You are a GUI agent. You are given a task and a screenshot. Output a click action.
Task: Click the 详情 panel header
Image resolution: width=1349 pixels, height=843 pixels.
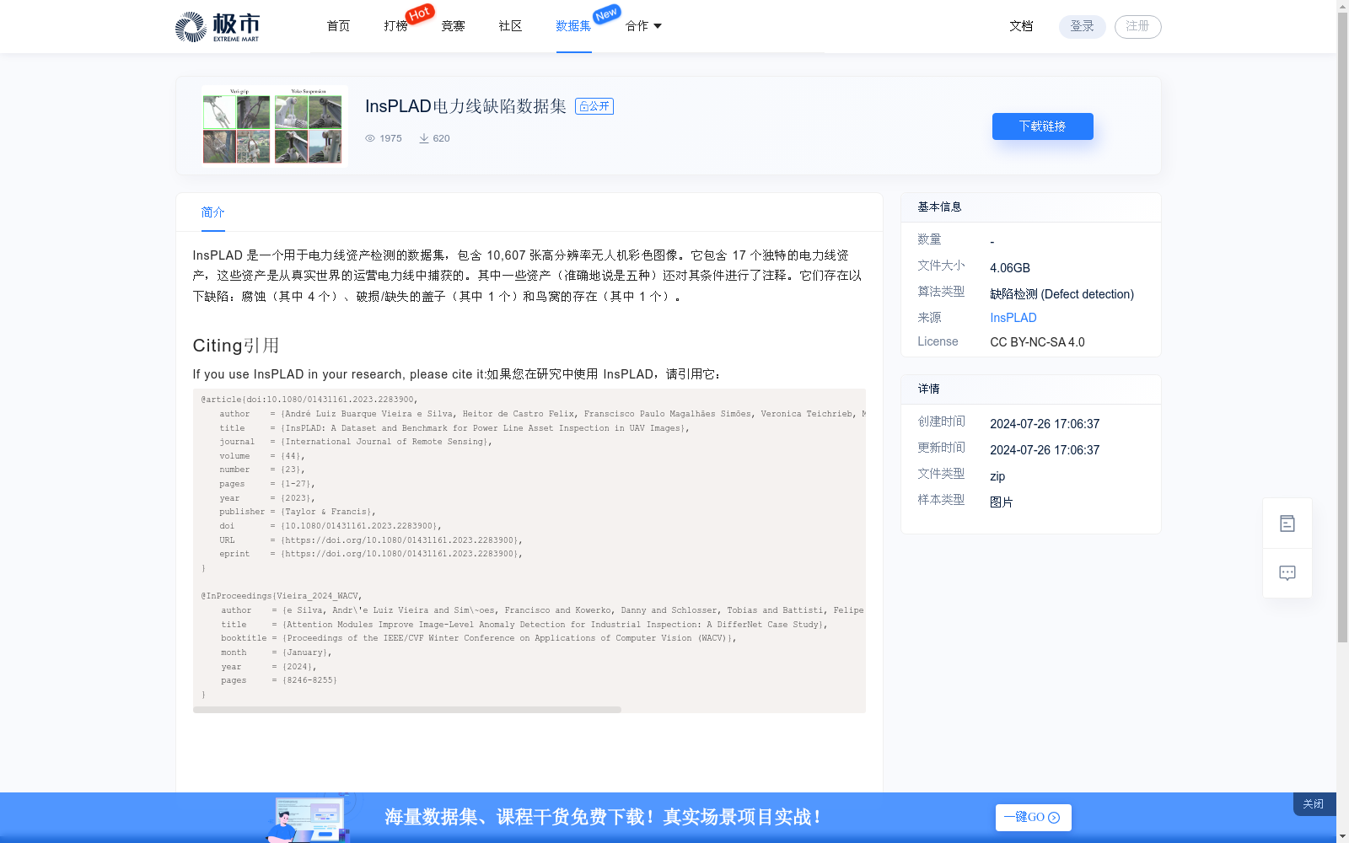click(x=1031, y=389)
